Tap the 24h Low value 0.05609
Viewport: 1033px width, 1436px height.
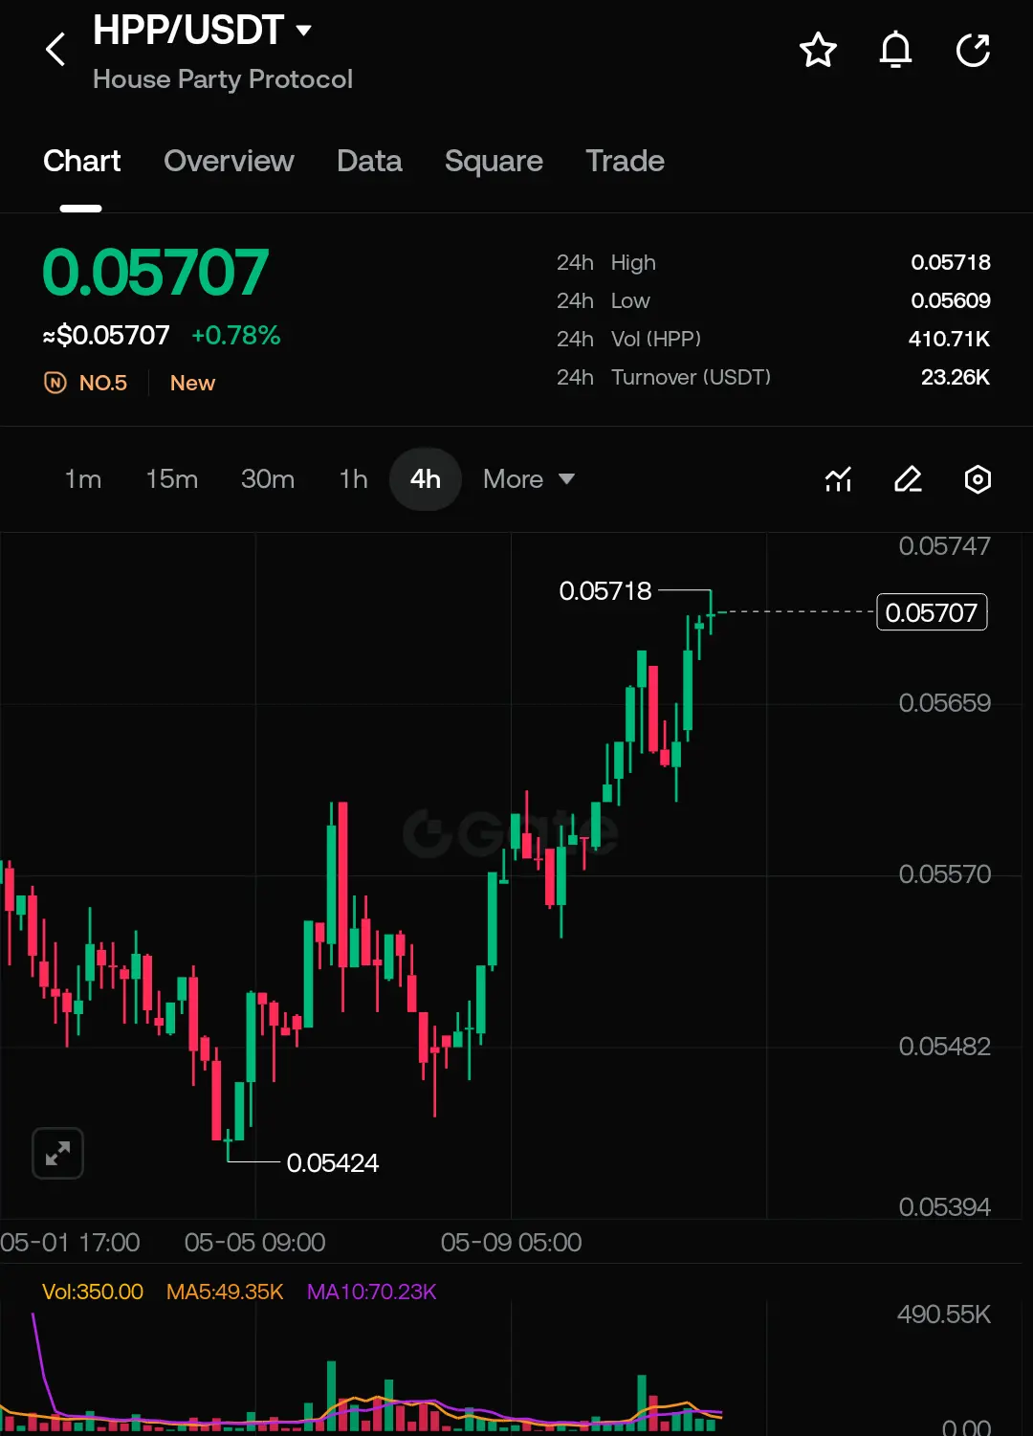coord(951,300)
